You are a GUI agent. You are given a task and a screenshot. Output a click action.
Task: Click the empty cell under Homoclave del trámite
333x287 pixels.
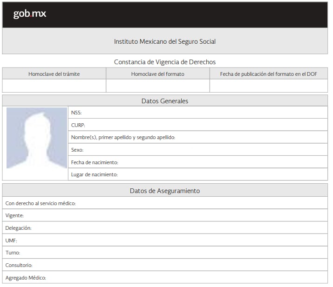click(x=54, y=86)
